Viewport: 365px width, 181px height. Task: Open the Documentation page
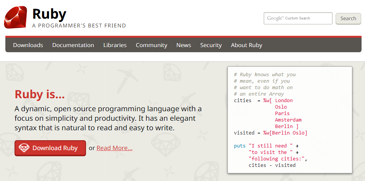pos(73,45)
